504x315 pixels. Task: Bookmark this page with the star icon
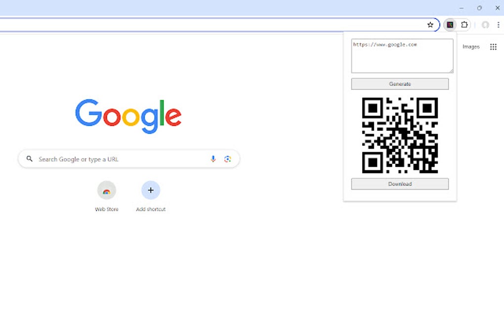430,25
